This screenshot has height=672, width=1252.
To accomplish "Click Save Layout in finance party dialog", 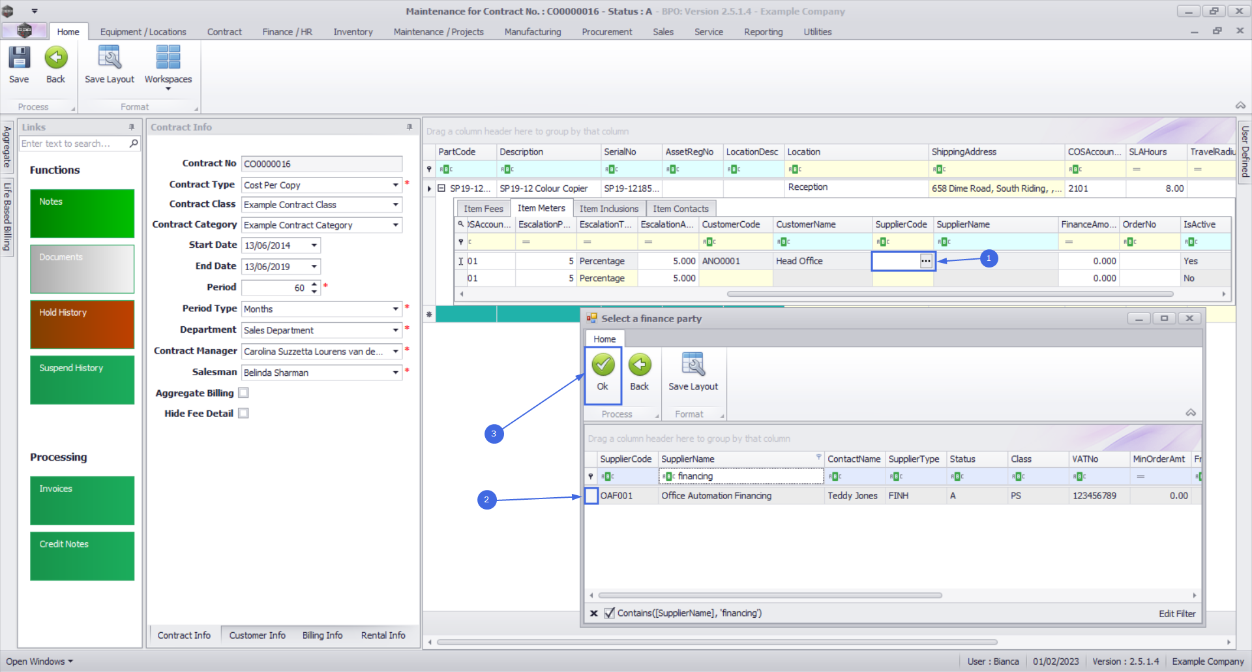I will (x=693, y=365).
